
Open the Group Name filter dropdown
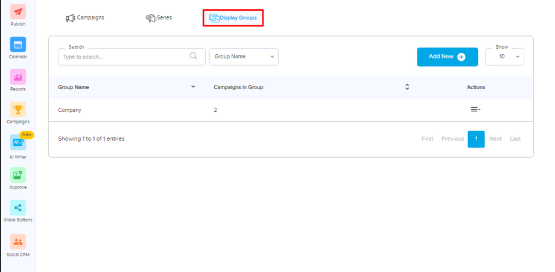tap(243, 57)
